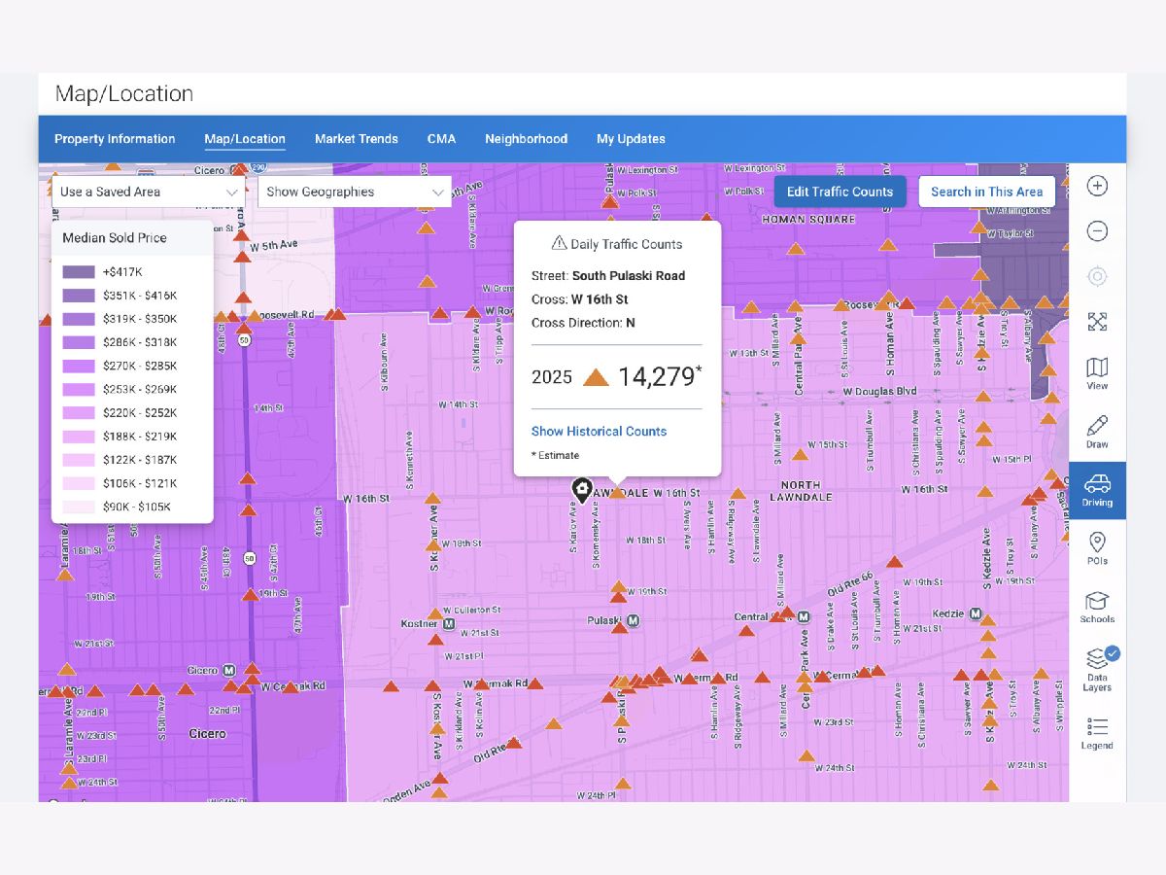Click the +$417K legend color swatch
1166x875 pixels.
click(79, 272)
